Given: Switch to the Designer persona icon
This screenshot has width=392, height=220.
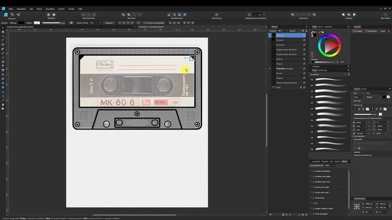Looking at the screenshot, I should [6, 15].
